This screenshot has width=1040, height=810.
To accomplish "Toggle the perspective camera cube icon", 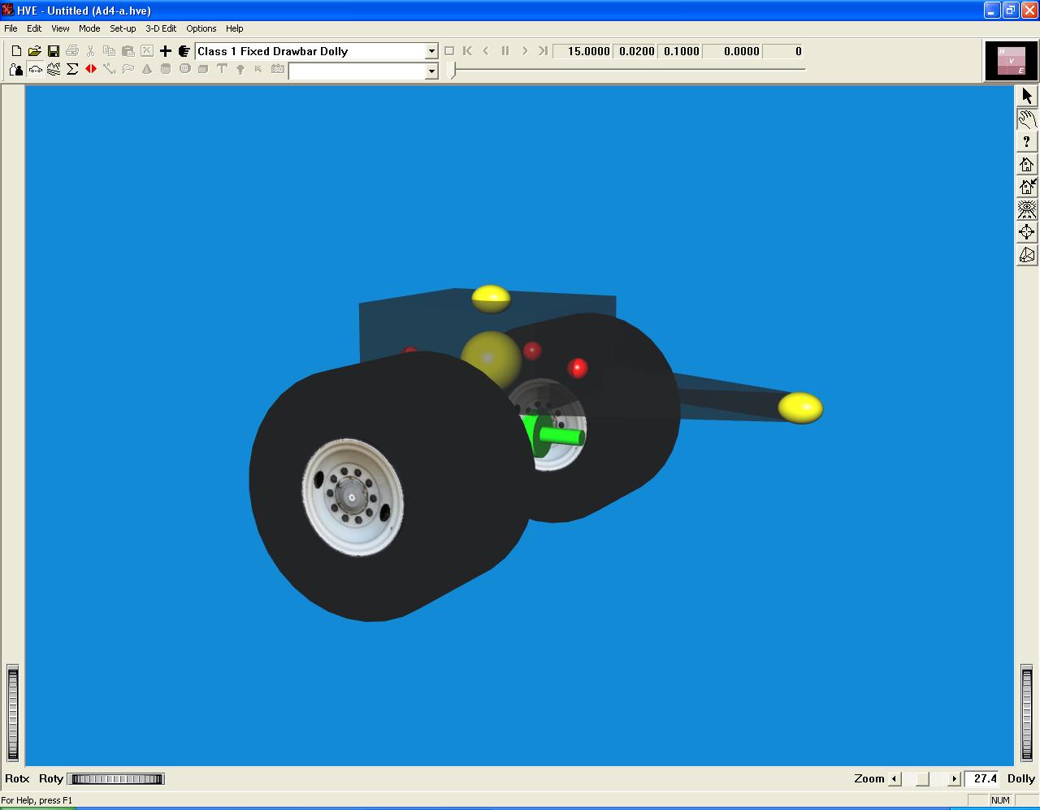I will pyautogui.click(x=1027, y=255).
